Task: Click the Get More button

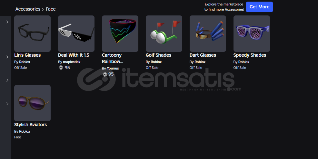Action: tap(259, 7)
